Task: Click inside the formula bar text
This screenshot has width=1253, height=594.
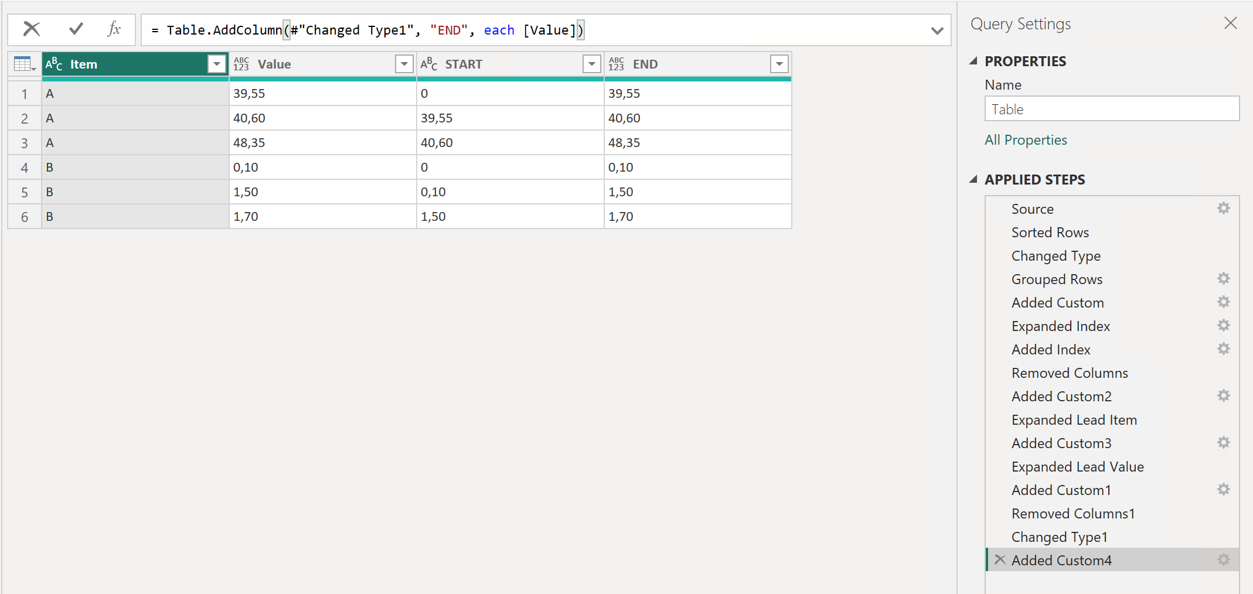Action: point(368,30)
